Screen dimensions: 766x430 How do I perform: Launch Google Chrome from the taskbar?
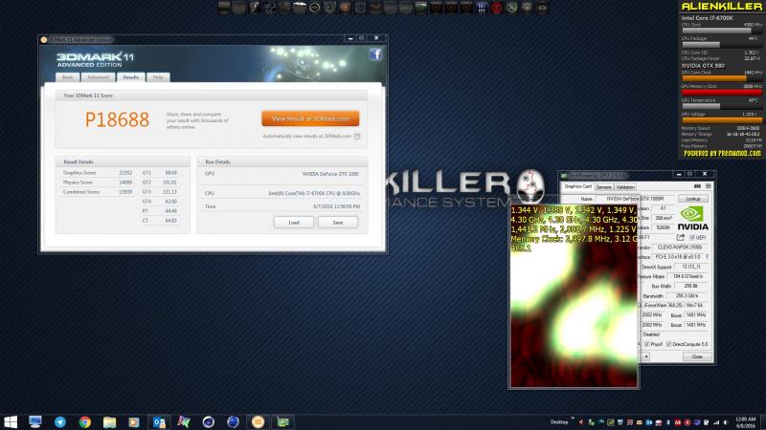(85, 421)
